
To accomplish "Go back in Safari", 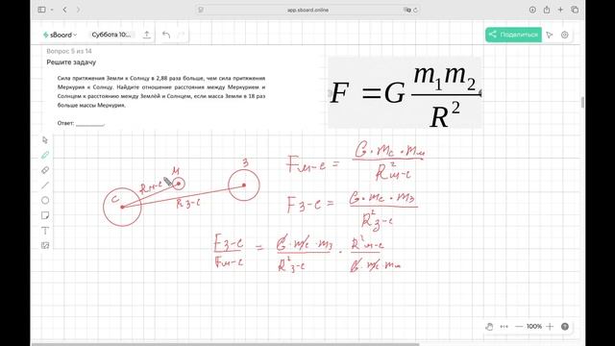I will pyautogui.click(x=65, y=10).
